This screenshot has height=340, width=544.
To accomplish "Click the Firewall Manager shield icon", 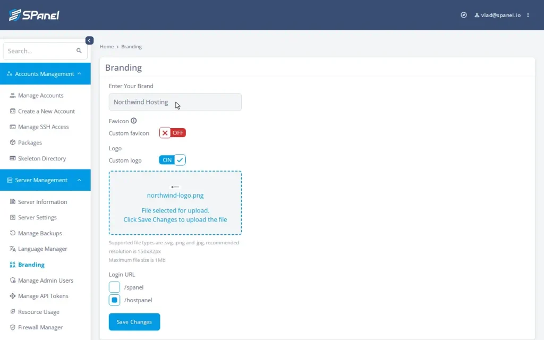I will [13, 327].
